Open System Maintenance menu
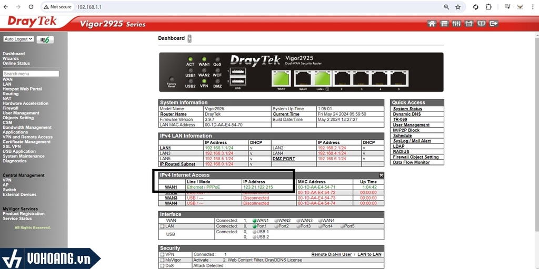This screenshot has width=539, height=269. [23, 156]
